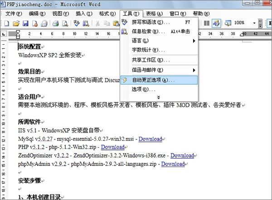Choose 字数统计(W) word count entry

pyautogui.click(x=159, y=50)
